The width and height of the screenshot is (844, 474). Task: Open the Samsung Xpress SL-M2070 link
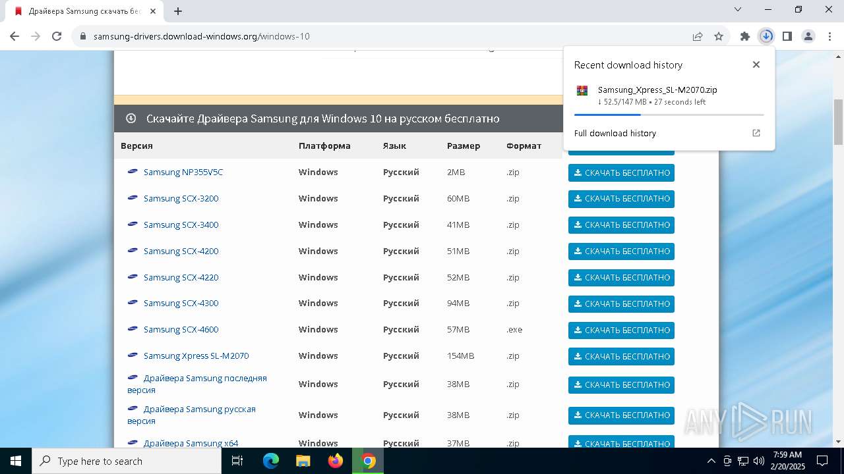(196, 355)
